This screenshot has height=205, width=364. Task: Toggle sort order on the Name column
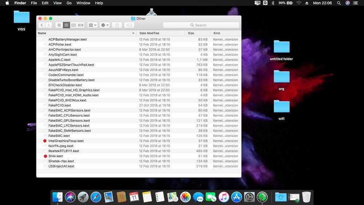(86, 33)
